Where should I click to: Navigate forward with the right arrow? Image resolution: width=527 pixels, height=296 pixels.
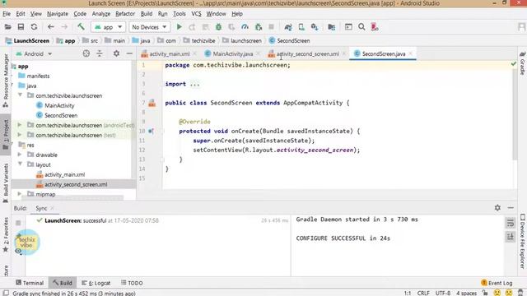pyautogui.click(x=64, y=27)
